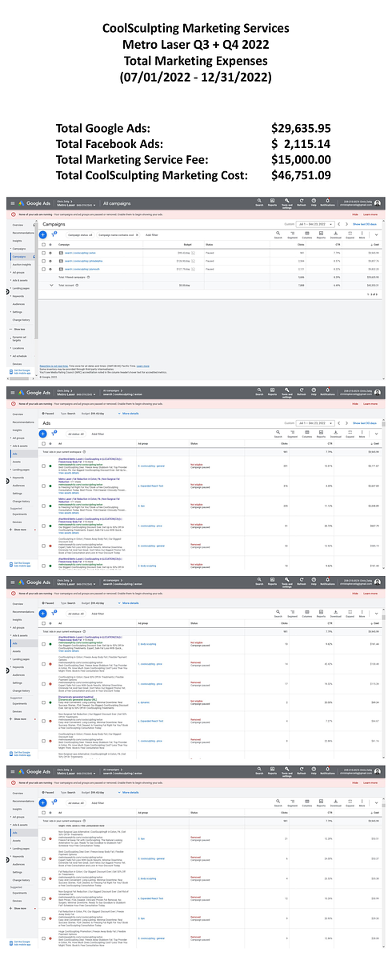Expand the Total: Account row in Campaigns table
The height and width of the screenshot is (960, 392).
click(x=51, y=285)
